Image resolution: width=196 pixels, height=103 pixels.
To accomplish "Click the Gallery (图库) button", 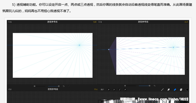I will [x=102, y=89].
